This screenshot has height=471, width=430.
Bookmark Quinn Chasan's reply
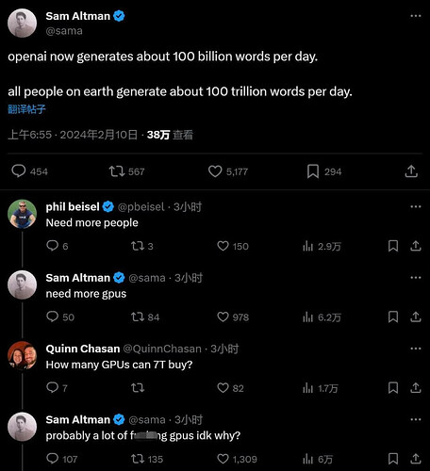point(393,388)
